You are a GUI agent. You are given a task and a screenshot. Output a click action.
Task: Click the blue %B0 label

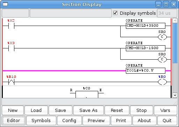162,77
